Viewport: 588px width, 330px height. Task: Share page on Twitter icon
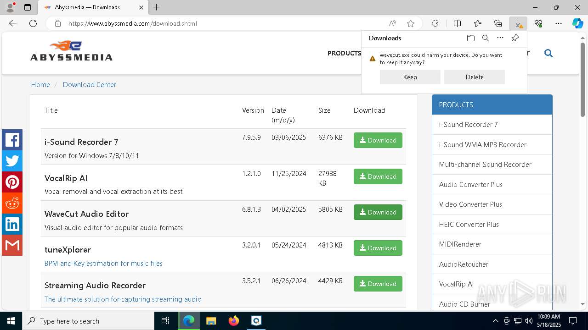click(12, 161)
